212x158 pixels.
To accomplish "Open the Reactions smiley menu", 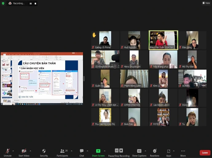I will pos(155,151).
